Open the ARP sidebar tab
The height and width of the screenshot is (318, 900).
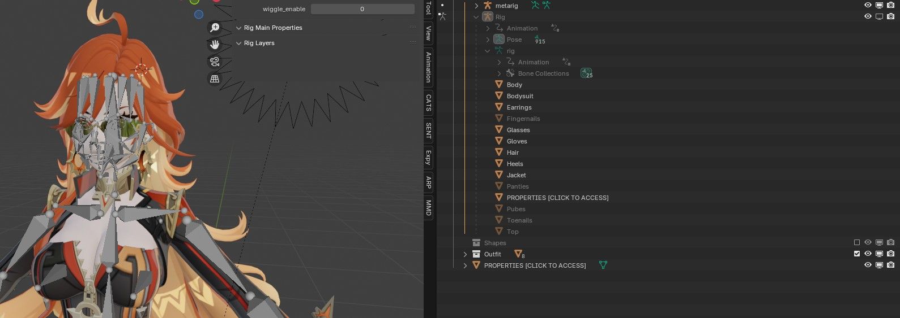click(429, 182)
